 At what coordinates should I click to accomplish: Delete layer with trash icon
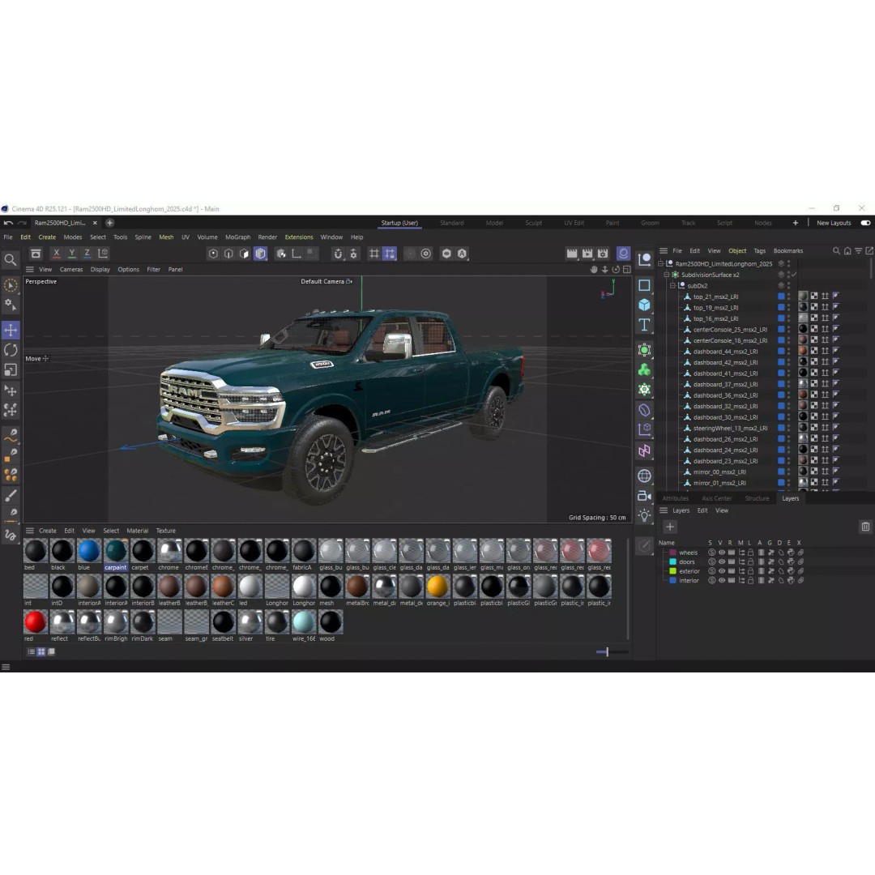[x=865, y=527]
